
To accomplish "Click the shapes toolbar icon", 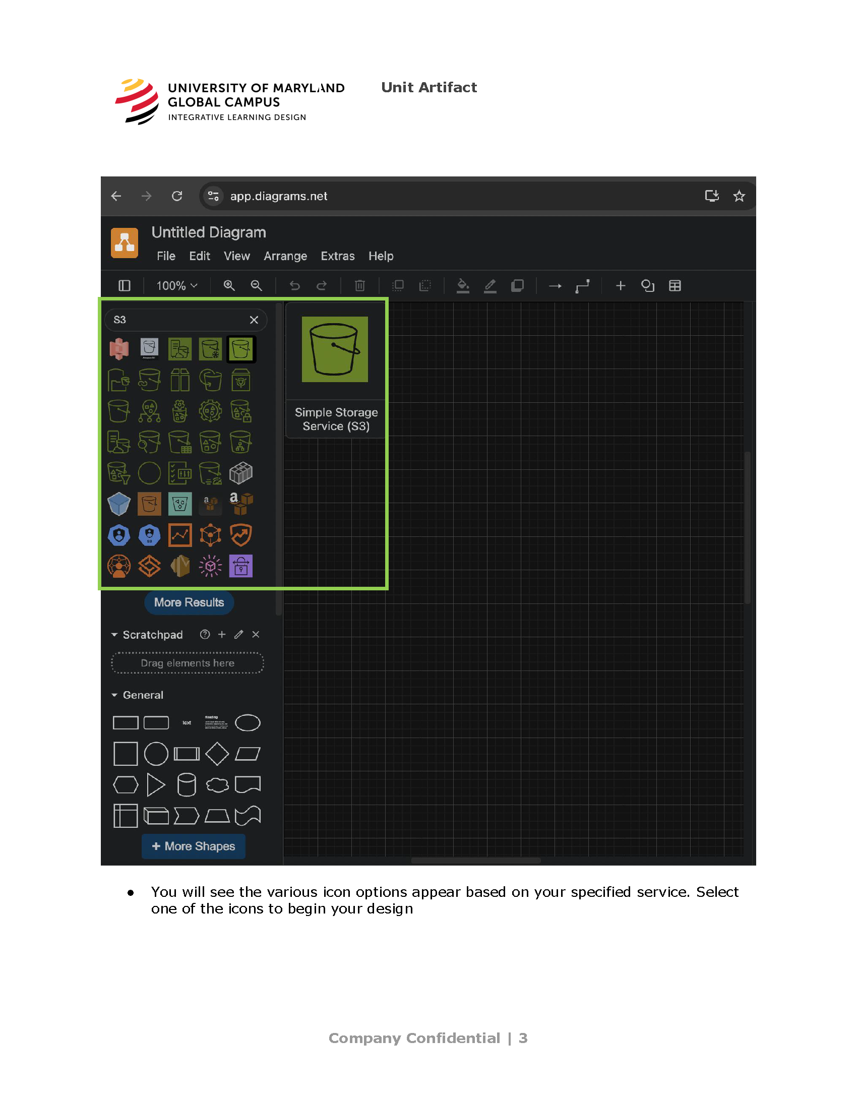I will tap(648, 286).
